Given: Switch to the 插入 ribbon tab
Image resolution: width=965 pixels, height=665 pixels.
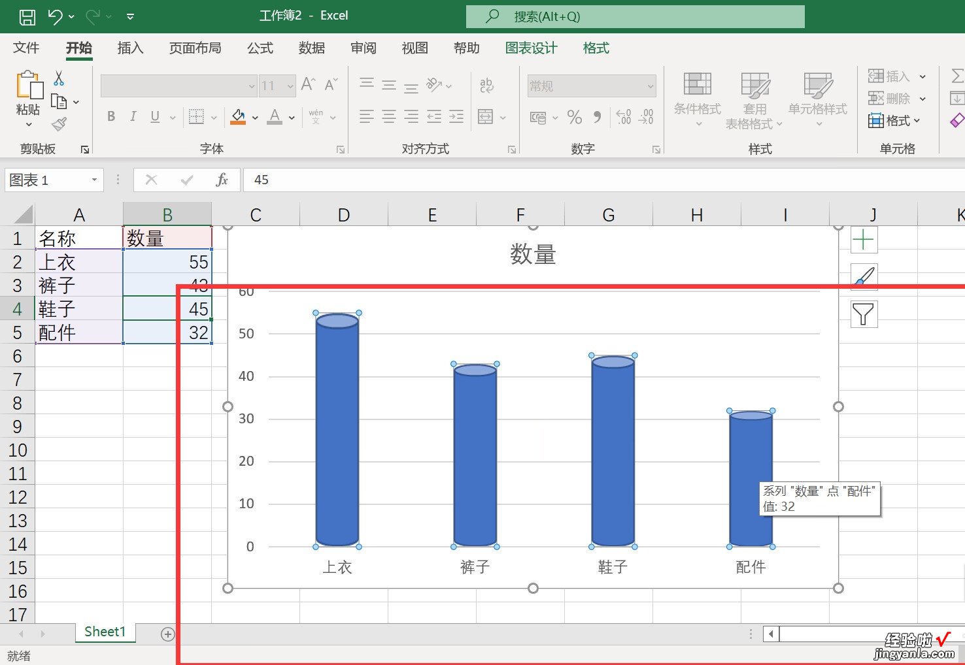Looking at the screenshot, I should point(130,48).
